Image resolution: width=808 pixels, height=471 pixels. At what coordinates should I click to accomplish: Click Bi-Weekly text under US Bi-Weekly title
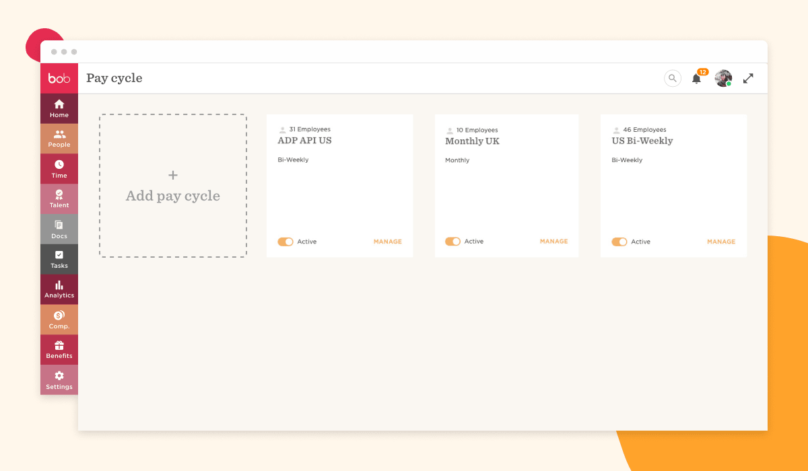point(627,160)
